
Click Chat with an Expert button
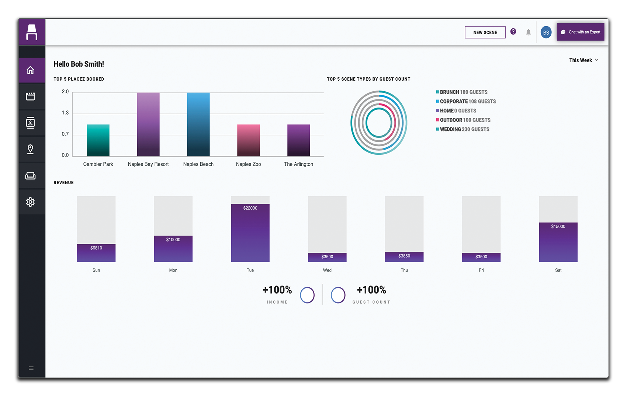click(x=581, y=32)
